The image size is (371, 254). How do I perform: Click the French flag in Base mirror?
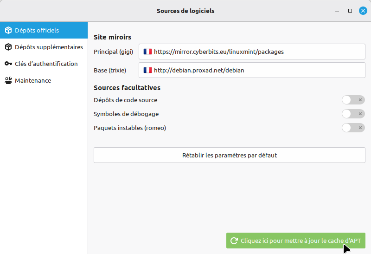(148, 71)
